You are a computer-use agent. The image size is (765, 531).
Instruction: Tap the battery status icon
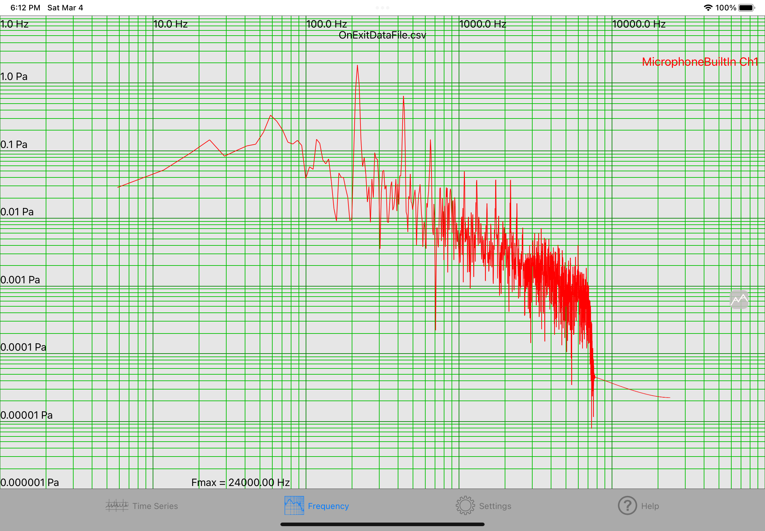pyautogui.click(x=746, y=8)
